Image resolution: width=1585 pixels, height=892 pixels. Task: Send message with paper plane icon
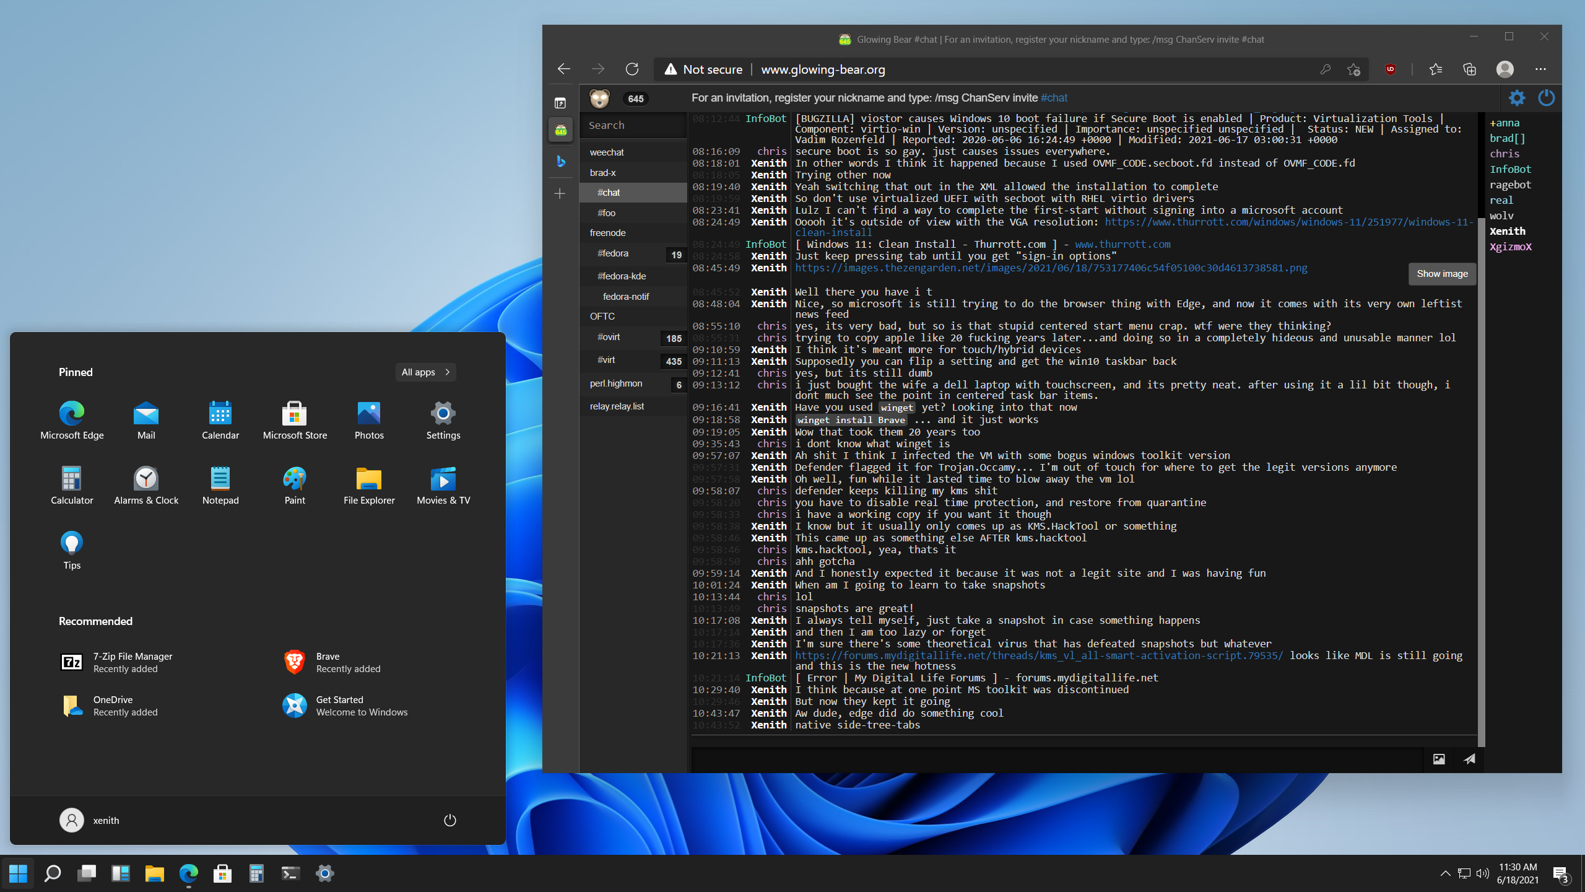[1469, 759]
